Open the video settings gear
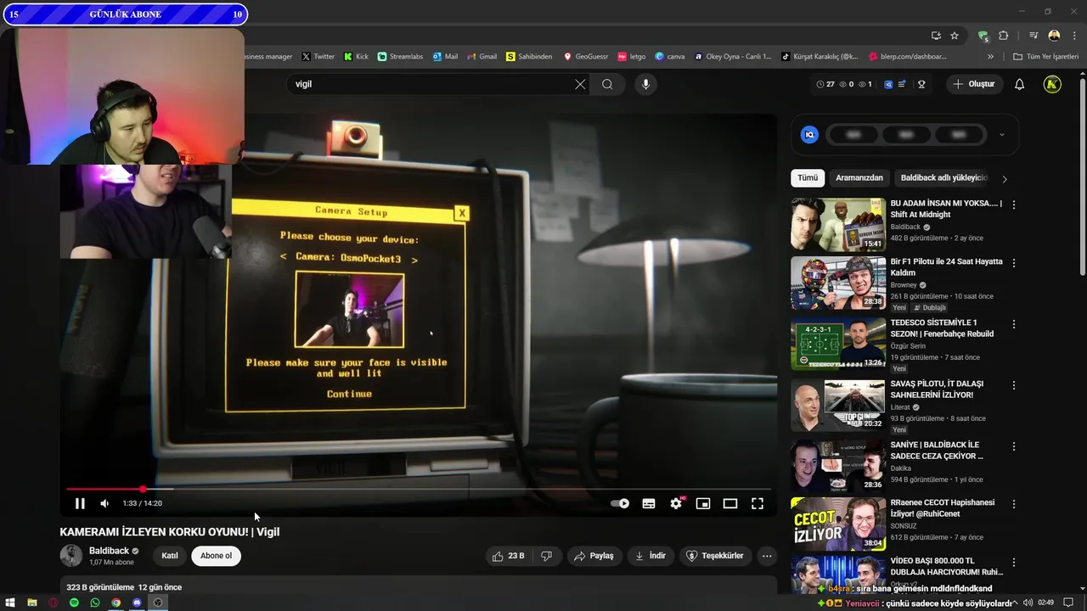 coord(676,503)
